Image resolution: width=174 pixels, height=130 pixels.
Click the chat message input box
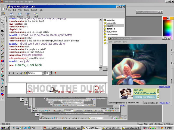[58, 79]
